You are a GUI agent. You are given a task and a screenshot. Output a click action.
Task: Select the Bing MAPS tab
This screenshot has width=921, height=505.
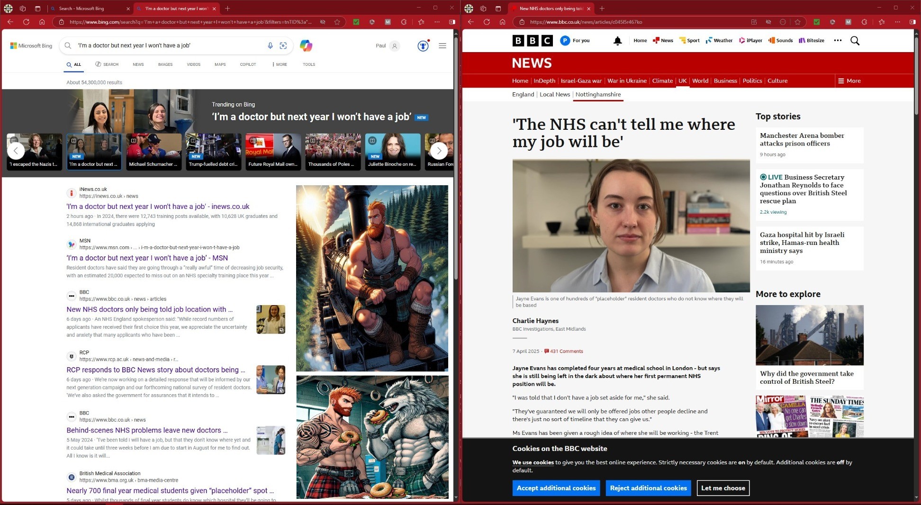coord(220,64)
